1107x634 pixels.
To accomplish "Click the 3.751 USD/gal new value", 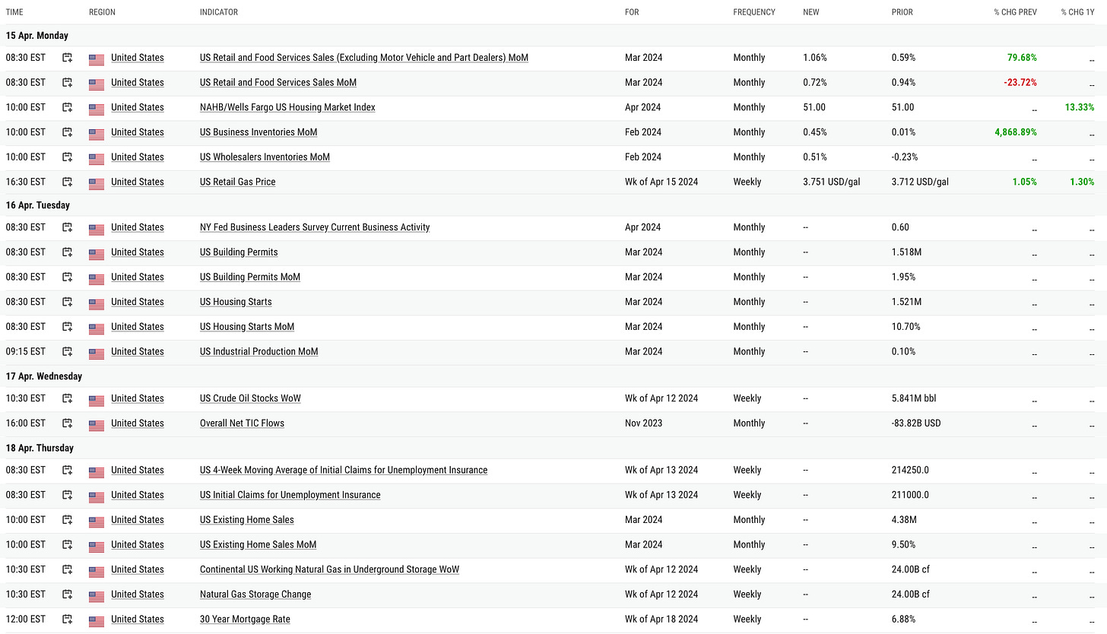I will tap(832, 182).
